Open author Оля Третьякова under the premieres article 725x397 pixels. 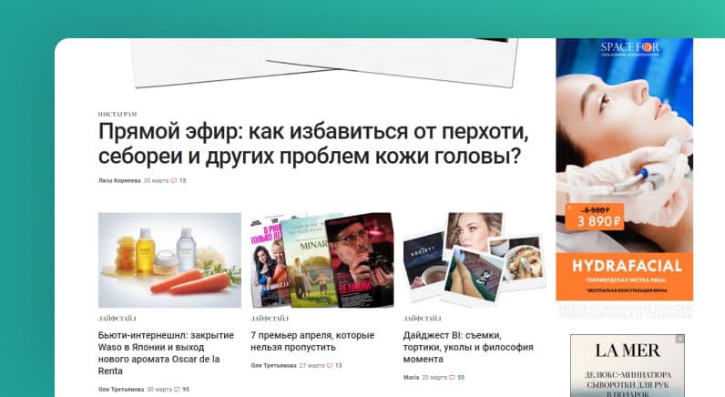click(x=273, y=365)
